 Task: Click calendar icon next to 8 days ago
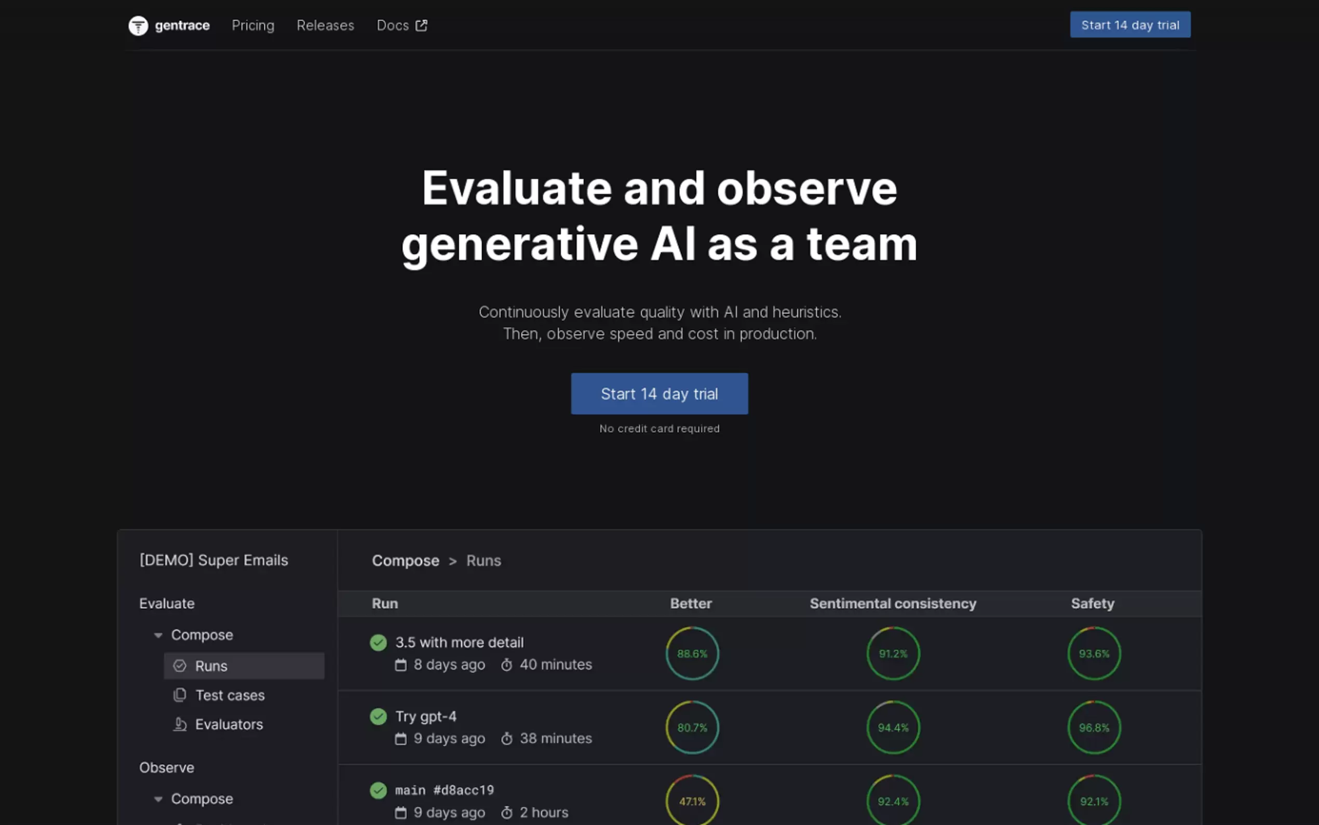(401, 664)
